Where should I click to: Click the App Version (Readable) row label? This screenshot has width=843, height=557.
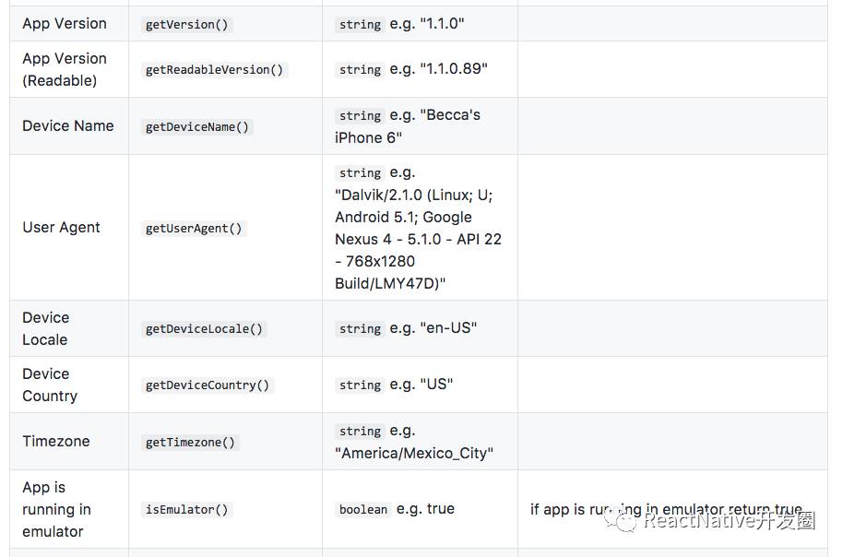tap(65, 69)
